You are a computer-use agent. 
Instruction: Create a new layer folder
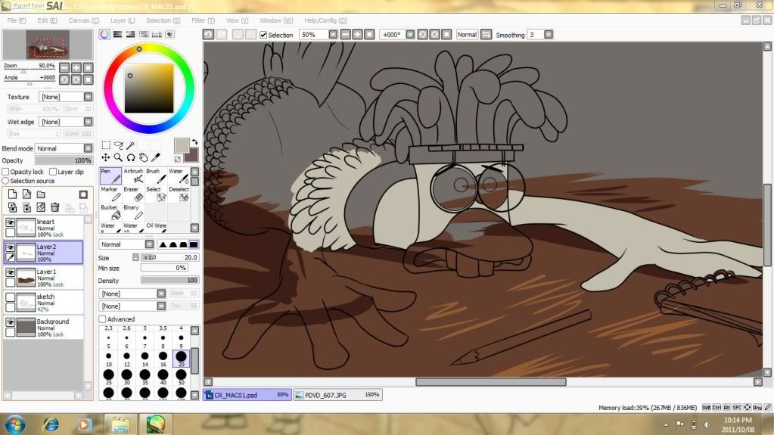coord(40,194)
